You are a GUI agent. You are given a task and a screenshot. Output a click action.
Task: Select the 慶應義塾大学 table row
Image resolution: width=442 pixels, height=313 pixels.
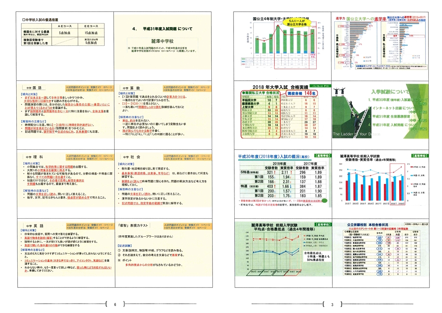tap(262, 103)
